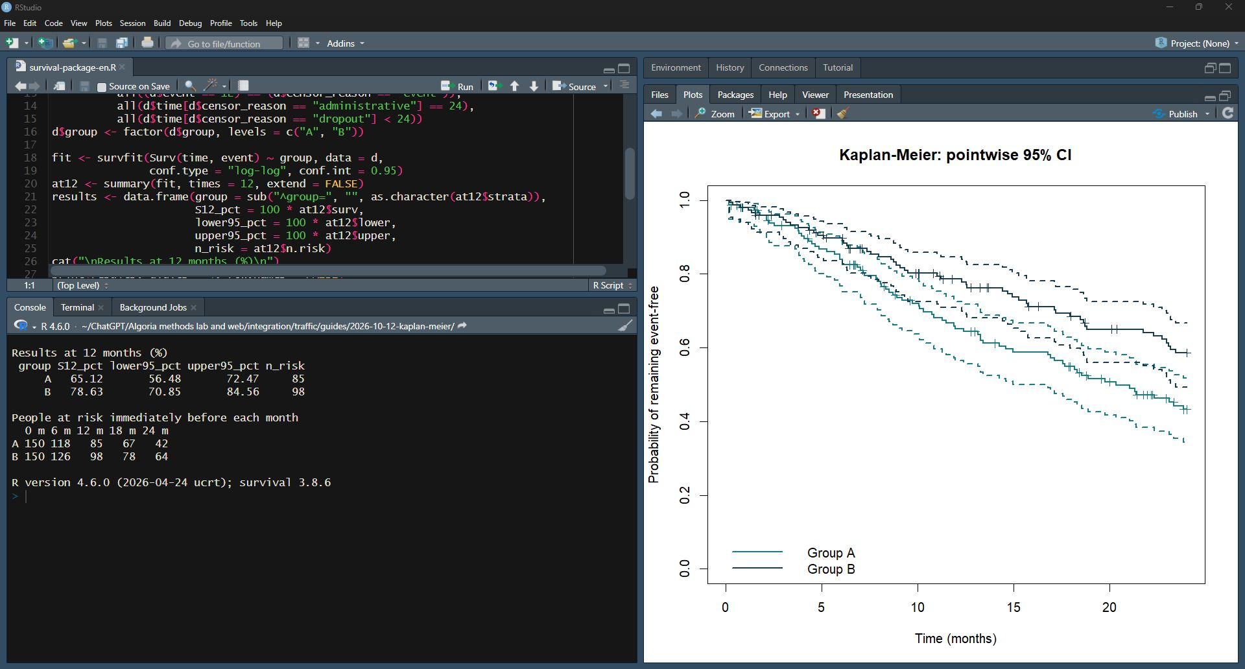Create a new project with the R project icon
This screenshot has width=1245, height=669.
tap(45, 43)
